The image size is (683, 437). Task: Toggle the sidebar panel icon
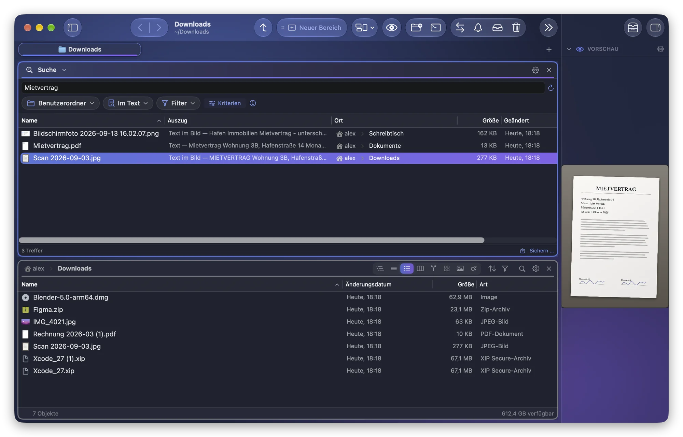tap(72, 28)
